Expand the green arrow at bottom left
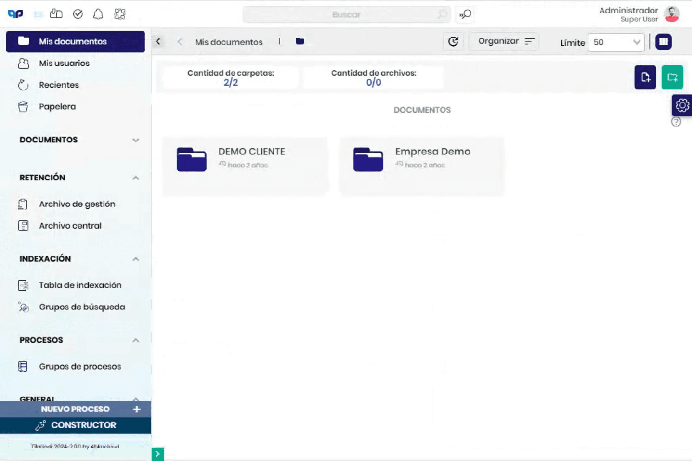The image size is (692, 461). pos(157,453)
